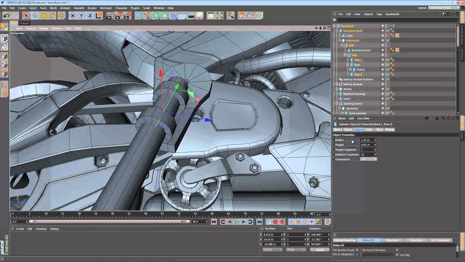Toggle the coordinate system icon
The width and height of the screenshot is (465, 262).
[x=98, y=16]
